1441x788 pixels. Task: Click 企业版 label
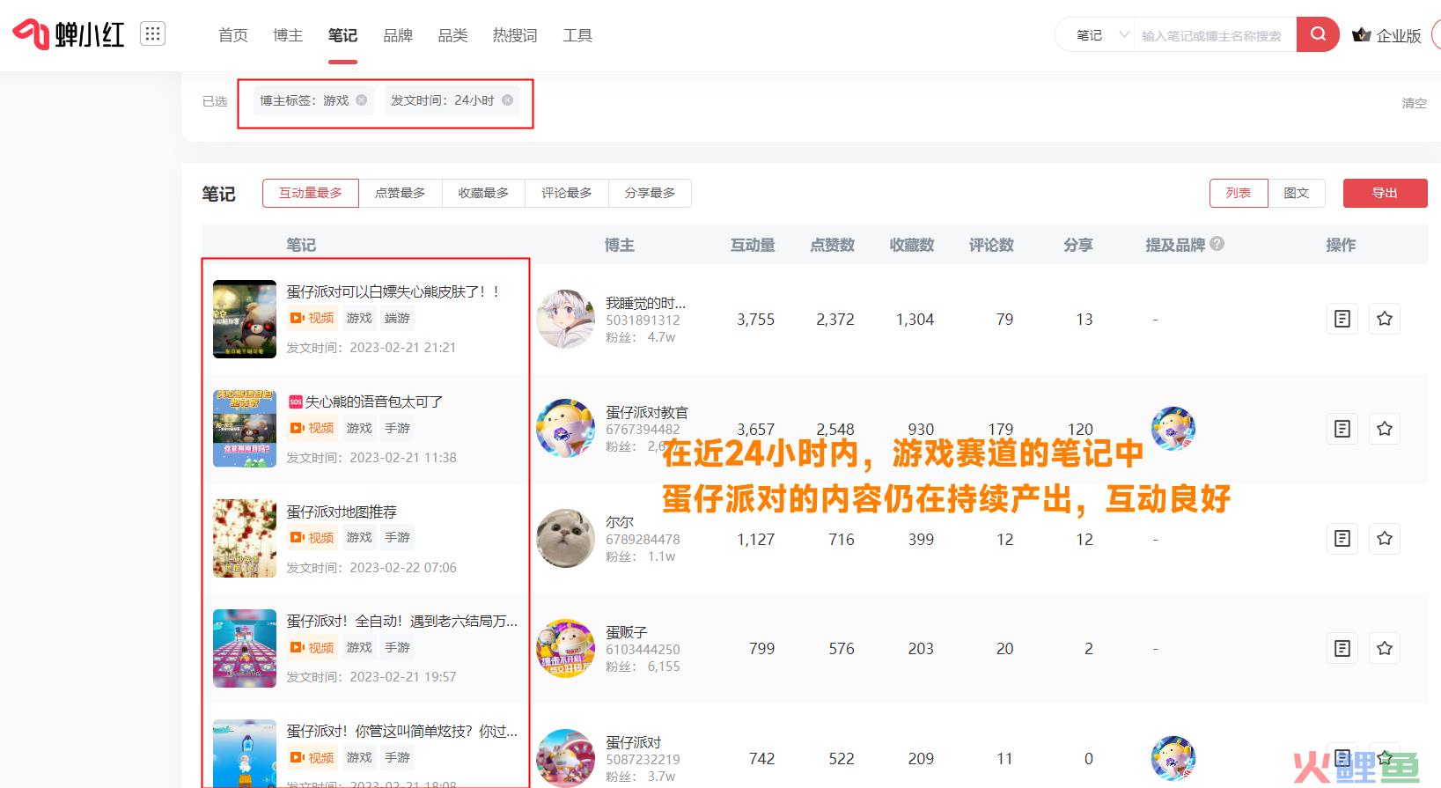tap(1399, 35)
